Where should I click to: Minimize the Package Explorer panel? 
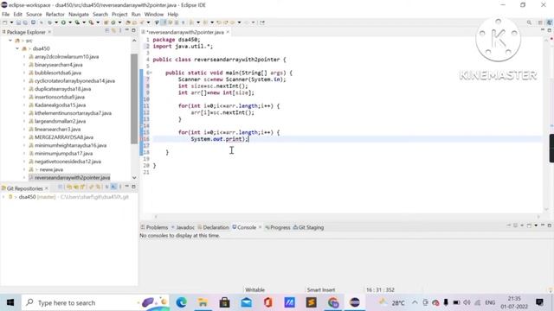click(127, 31)
